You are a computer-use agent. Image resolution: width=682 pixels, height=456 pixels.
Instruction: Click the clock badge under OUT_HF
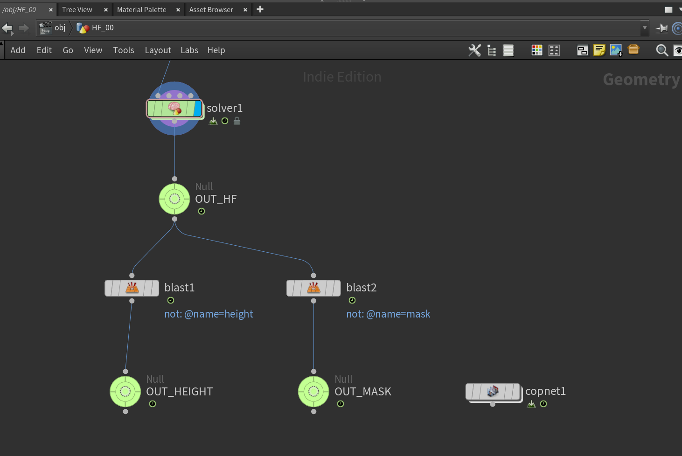[202, 211]
